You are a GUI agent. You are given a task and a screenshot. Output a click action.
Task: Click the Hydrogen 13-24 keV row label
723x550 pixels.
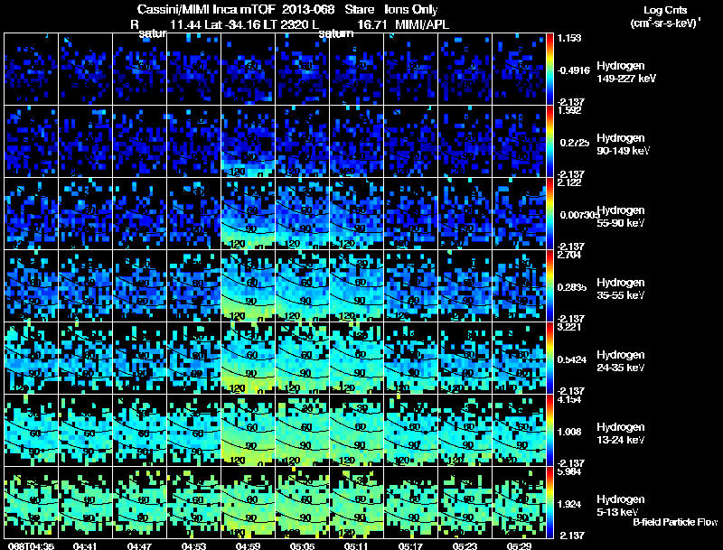click(x=621, y=433)
